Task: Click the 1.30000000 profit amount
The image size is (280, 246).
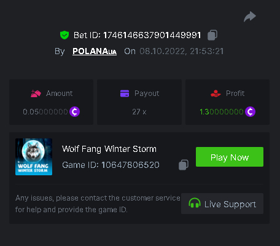Action: click(x=222, y=112)
